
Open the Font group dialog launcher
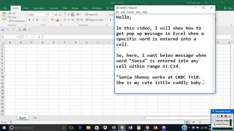tap(61, 25)
